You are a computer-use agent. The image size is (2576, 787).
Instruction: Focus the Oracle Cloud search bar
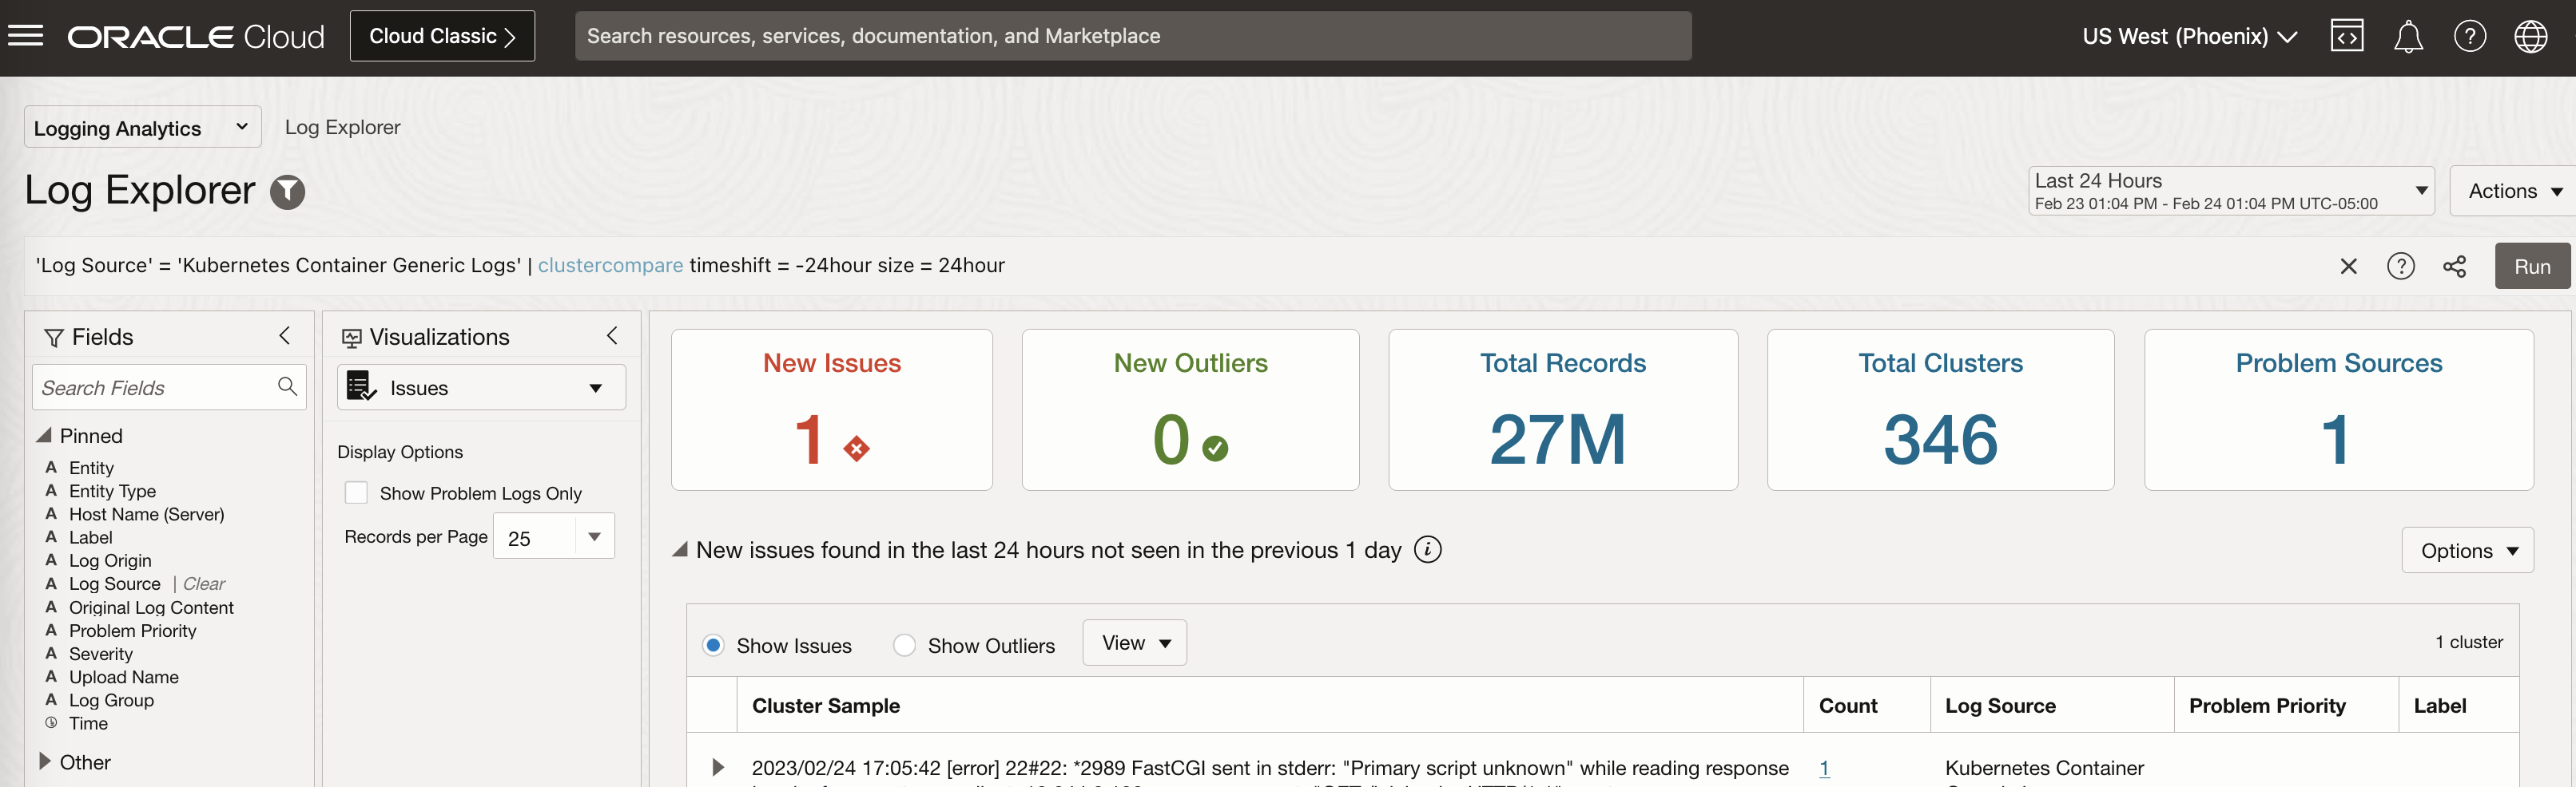pyautogui.click(x=1133, y=36)
